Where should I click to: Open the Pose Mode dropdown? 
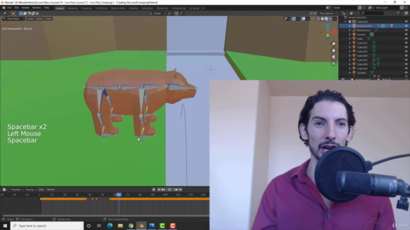[x=13, y=19]
